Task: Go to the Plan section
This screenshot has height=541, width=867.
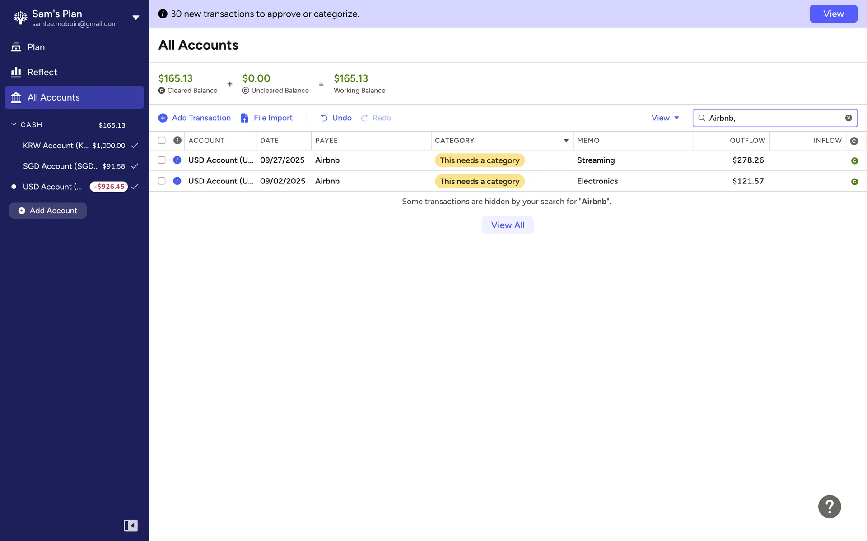Action: coord(36,47)
